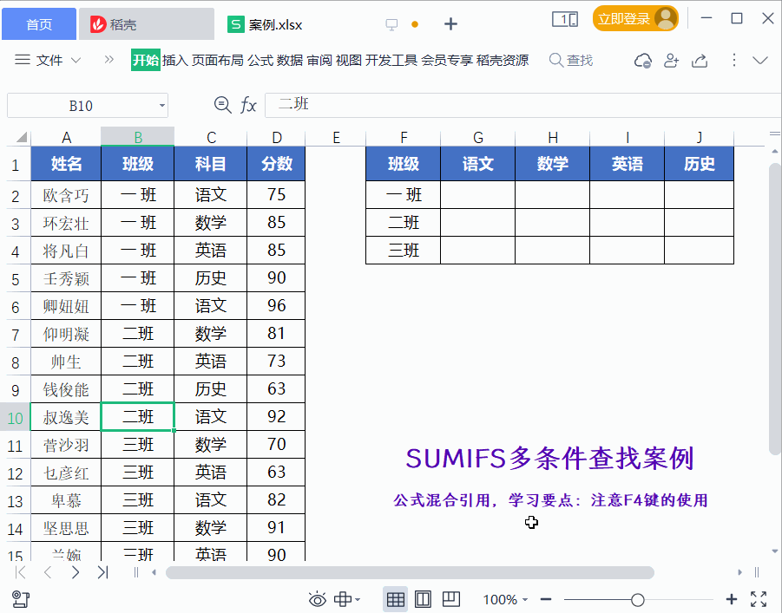782x613 pixels.
Task: Click the vertical scrollbar thumb
Action: click(774, 309)
